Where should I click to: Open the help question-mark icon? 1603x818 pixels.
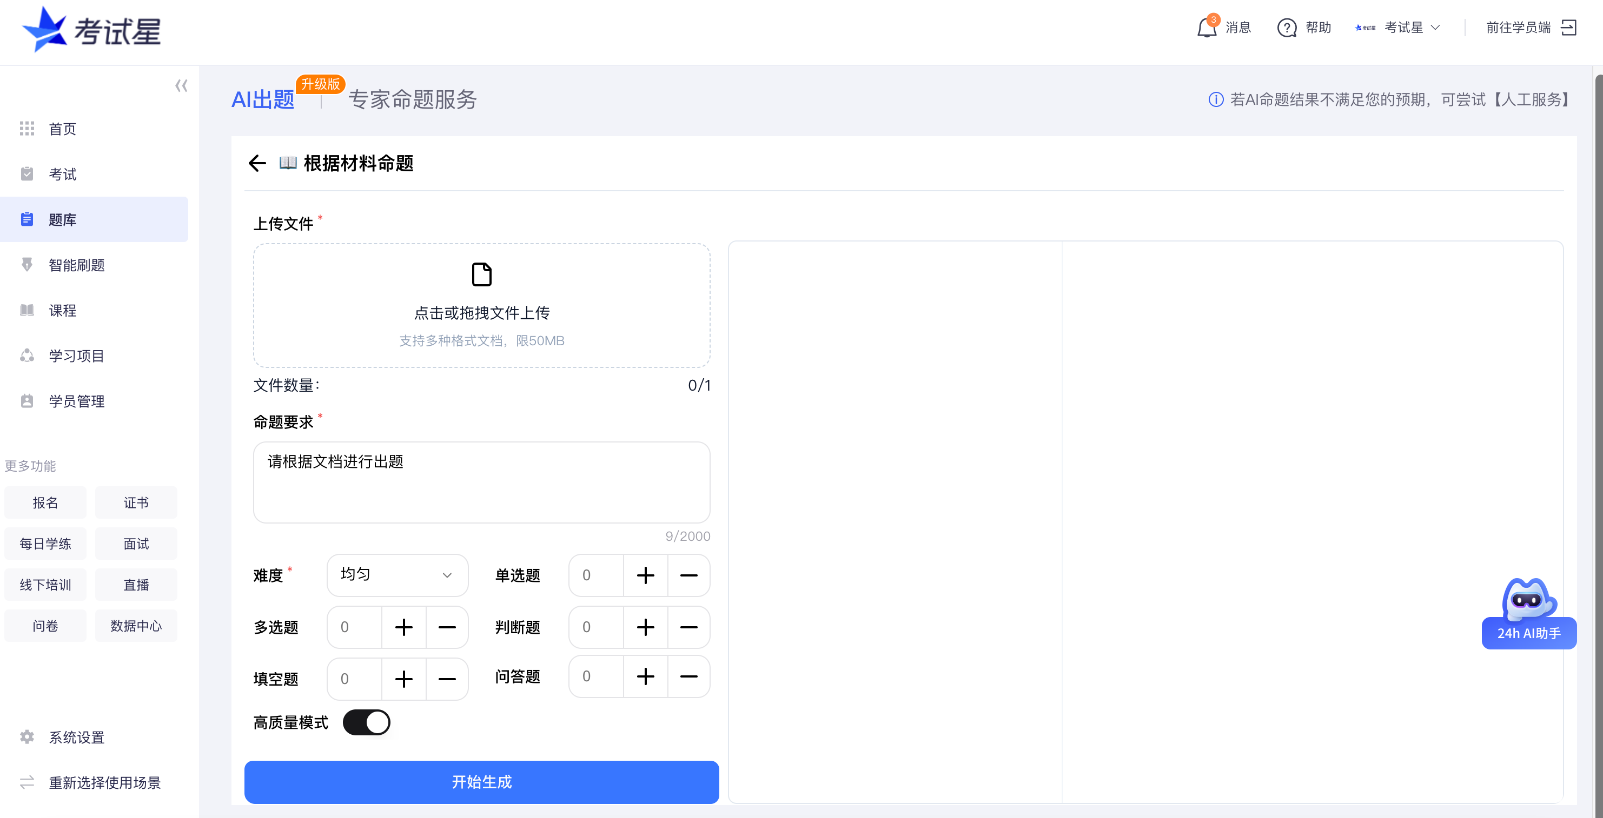tap(1286, 28)
